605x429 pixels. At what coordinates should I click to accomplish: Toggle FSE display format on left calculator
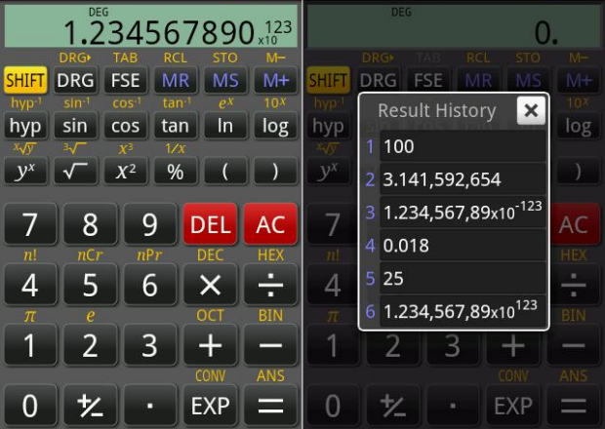click(125, 80)
